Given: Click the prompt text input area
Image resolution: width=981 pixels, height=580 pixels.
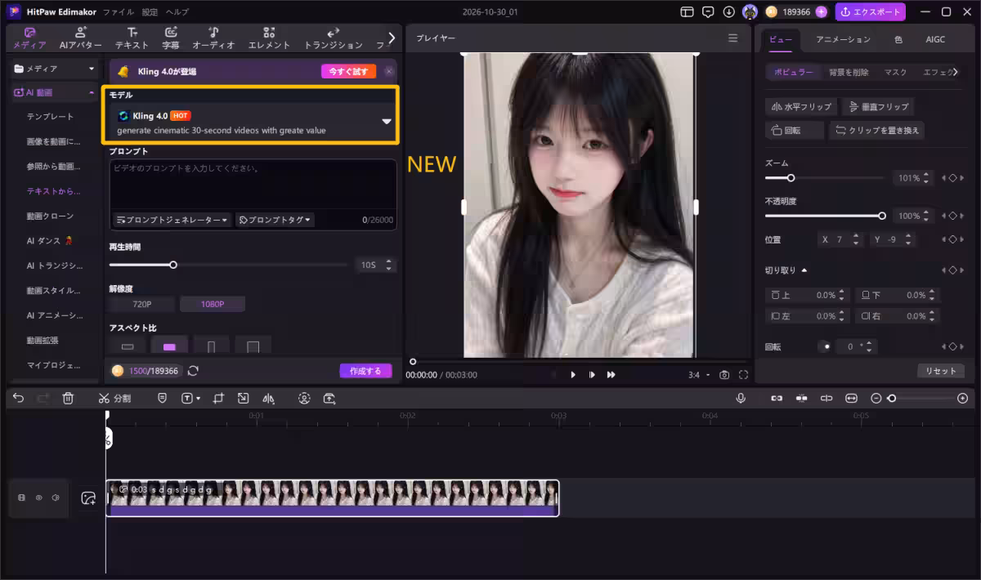Looking at the screenshot, I should click(x=253, y=185).
